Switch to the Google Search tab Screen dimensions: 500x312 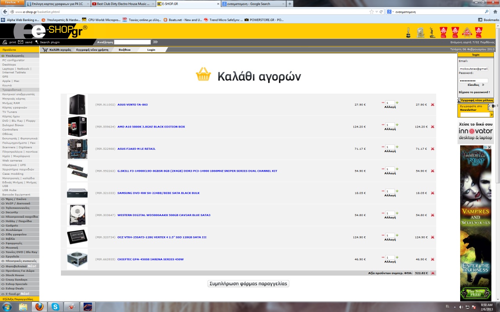[x=253, y=4]
